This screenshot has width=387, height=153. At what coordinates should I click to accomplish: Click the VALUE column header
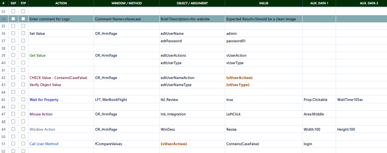[x=264, y=3]
